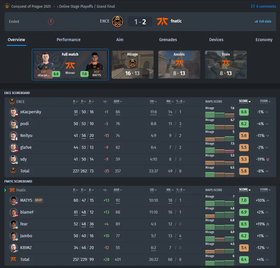Viewport: 280px width, 268px height.
Task: Click the Full stats bar chart icon
Action: (256, 21)
